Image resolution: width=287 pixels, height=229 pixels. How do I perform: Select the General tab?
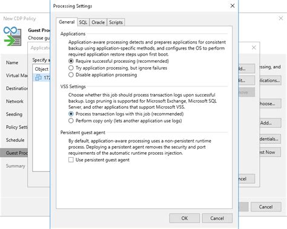(x=67, y=22)
